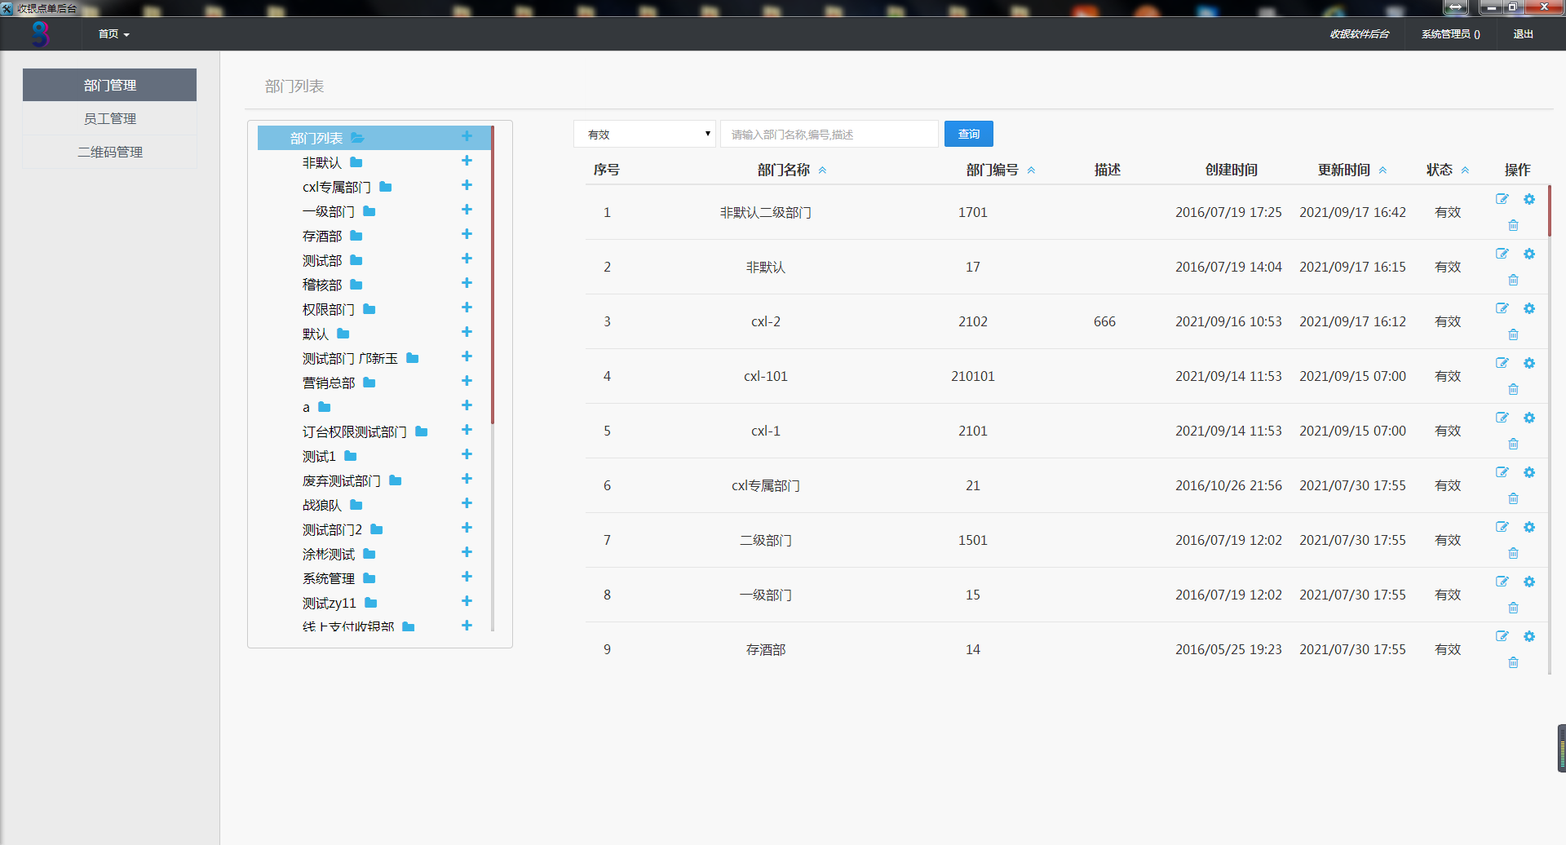Select 测试zy11 in department tree

[330, 603]
